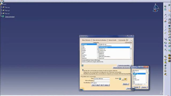Click the Corps principal gear icon in tree
Screen dimensions: 171x96
[3, 16]
